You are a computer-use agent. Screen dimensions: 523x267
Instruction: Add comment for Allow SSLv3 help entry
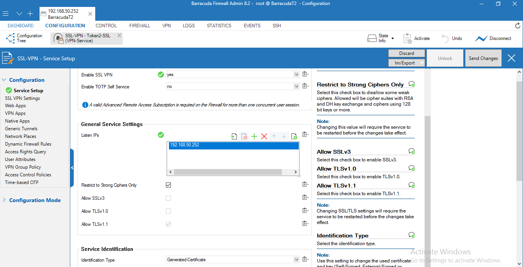(412, 151)
